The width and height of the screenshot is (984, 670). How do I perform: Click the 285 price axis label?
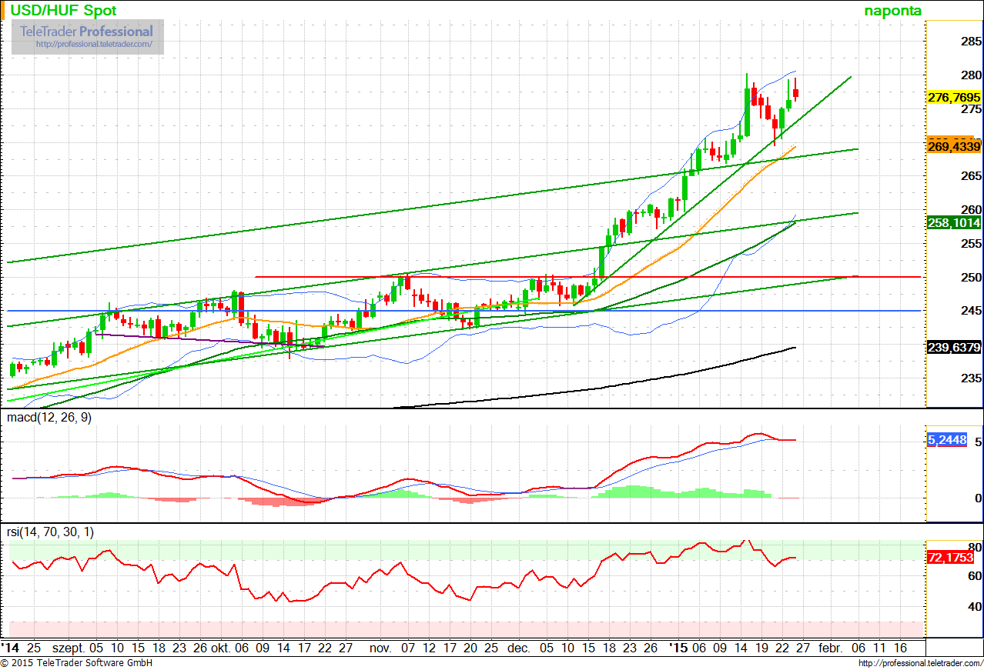tap(971, 42)
